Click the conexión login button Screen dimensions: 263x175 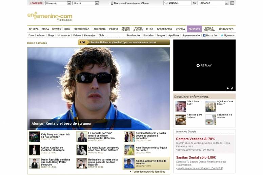coord(36,3)
